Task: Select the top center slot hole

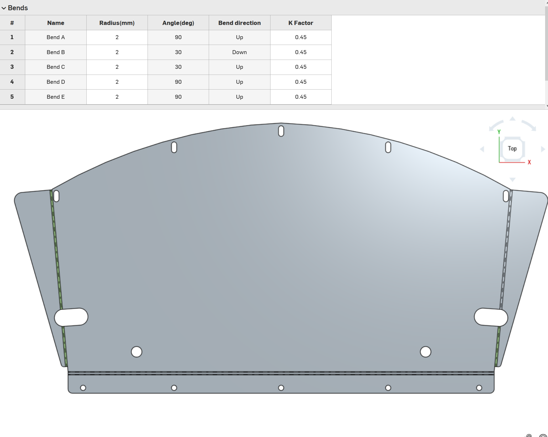Action: [281, 131]
